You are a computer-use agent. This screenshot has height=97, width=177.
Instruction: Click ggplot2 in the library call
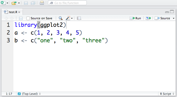point(52,25)
